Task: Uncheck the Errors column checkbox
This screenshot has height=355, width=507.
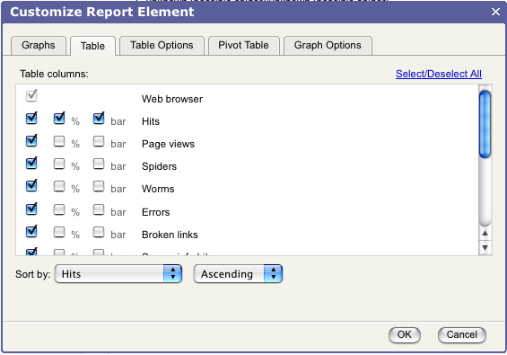Action: click(31, 209)
